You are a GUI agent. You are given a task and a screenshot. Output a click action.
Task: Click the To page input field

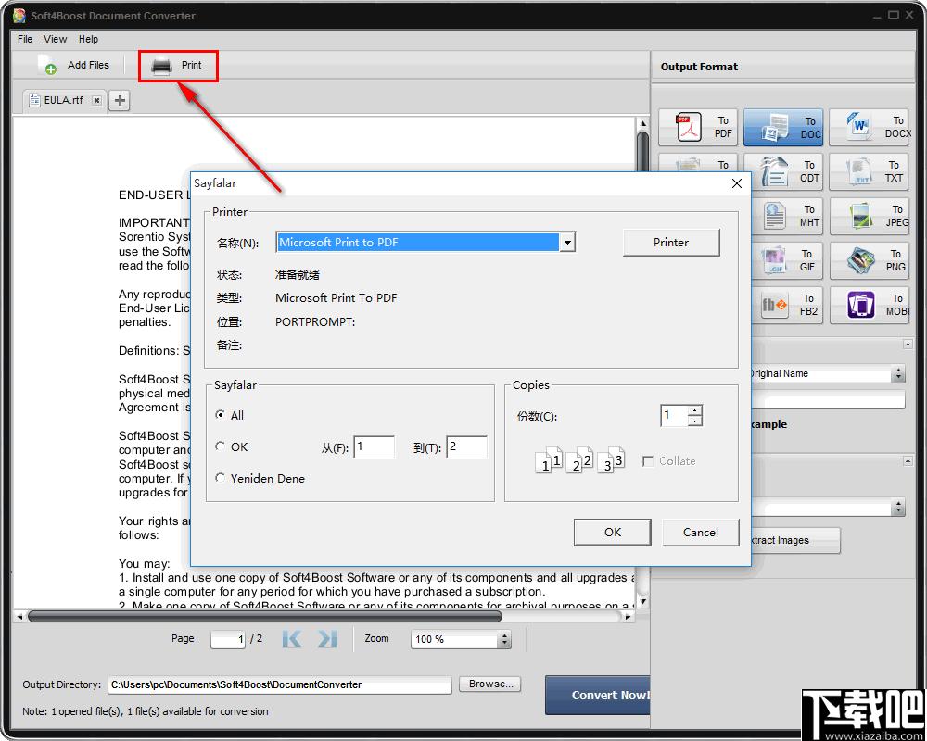click(466, 447)
